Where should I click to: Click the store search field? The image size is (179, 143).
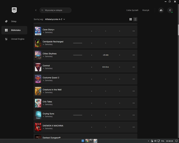tap(55, 10)
